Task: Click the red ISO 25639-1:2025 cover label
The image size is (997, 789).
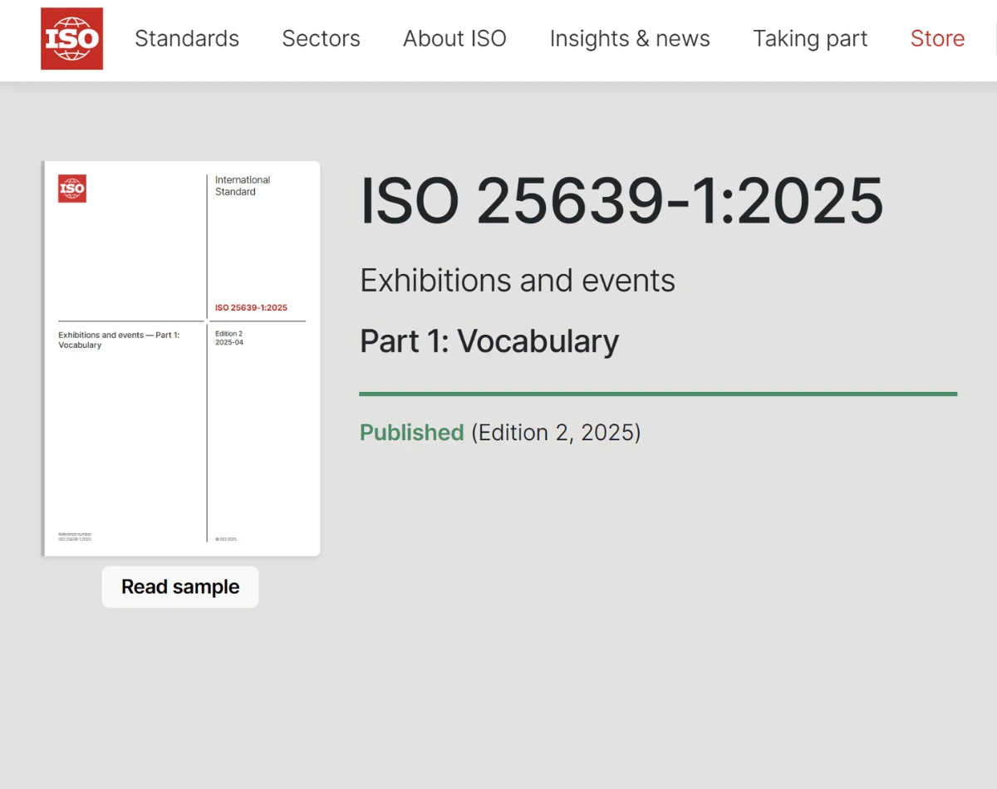Action: (251, 307)
